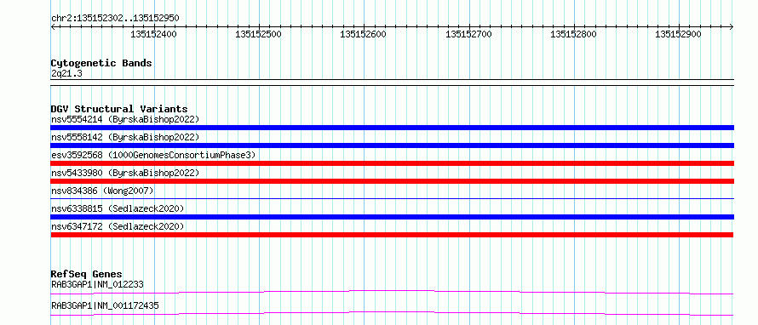Open variant label nsv5554214 (ByrskaBishop2022)
The height and width of the screenshot is (325, 758).
(x=124, y=119)
